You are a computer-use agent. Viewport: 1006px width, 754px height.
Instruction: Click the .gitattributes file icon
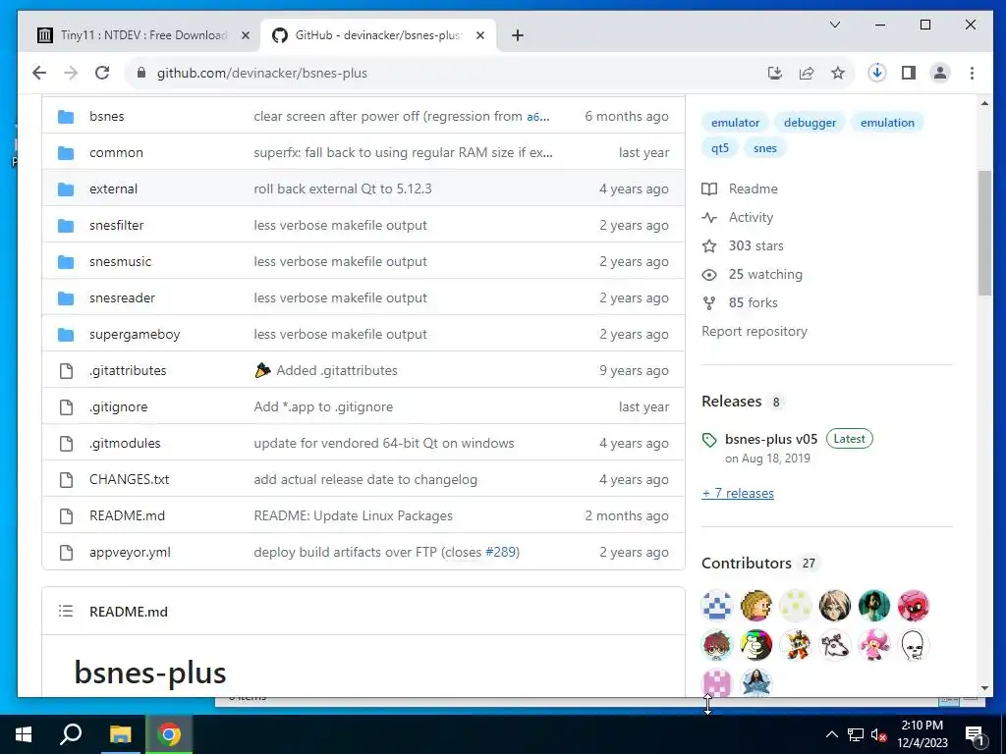(x=66, y=370)
